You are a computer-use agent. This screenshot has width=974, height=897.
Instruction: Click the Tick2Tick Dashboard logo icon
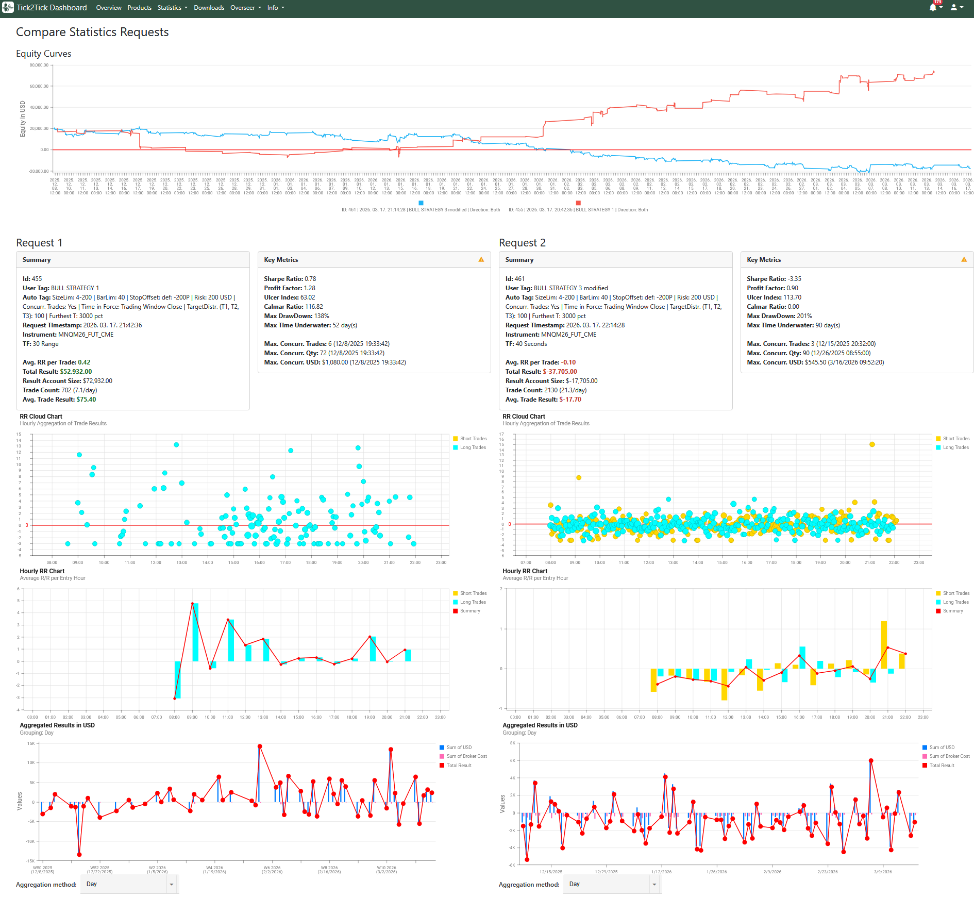click(8, 8)
